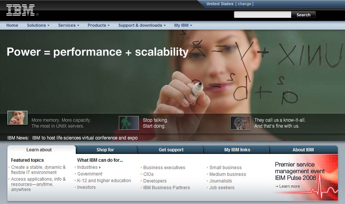Screen dimensions: 345x204
Task: Click the green walking man thumbnail
Action: coord(128,123)
